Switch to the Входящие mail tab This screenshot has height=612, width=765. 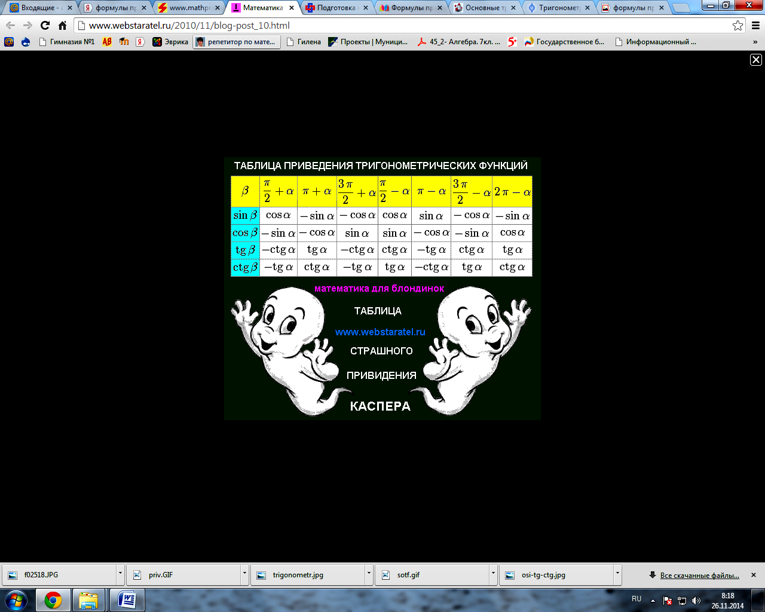tap(39, 8)
